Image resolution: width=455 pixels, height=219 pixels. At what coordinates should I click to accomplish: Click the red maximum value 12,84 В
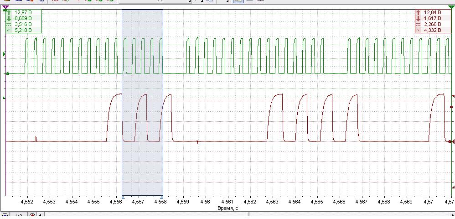[x=432, y=12]
